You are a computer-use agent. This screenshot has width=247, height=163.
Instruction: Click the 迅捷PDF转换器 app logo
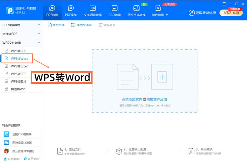click(x=10, y=11)
